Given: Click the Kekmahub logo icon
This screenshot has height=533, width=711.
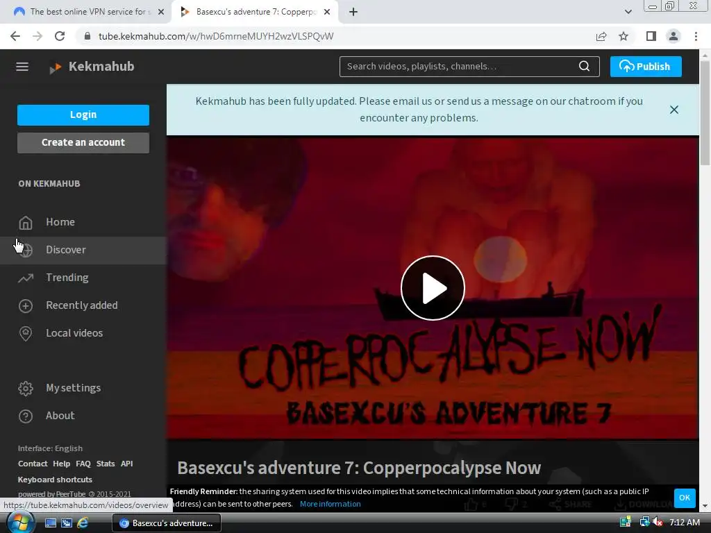Looking at the screenshot, I should coord(56,67).
